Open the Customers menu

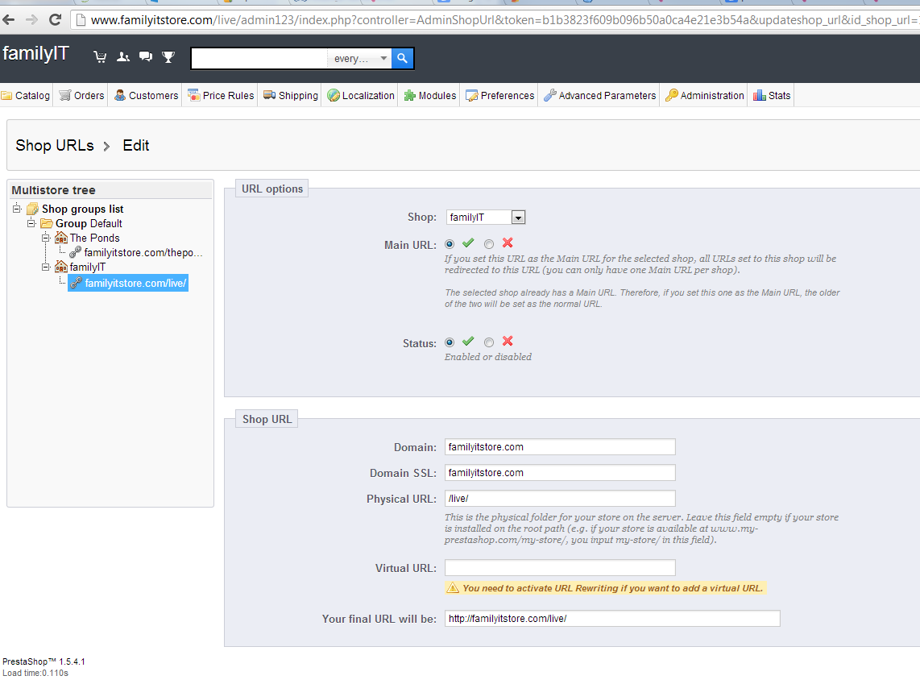click(146, 96)
